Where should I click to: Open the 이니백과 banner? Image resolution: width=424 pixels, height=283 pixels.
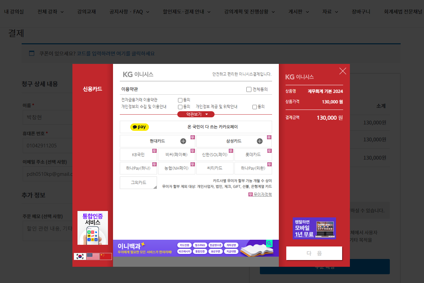click(x=196, y=248)
